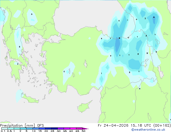The image size is (171, 132).
Task: Pick the 15–20 mm blue legend swatch
Action: (x=42, y=128)
